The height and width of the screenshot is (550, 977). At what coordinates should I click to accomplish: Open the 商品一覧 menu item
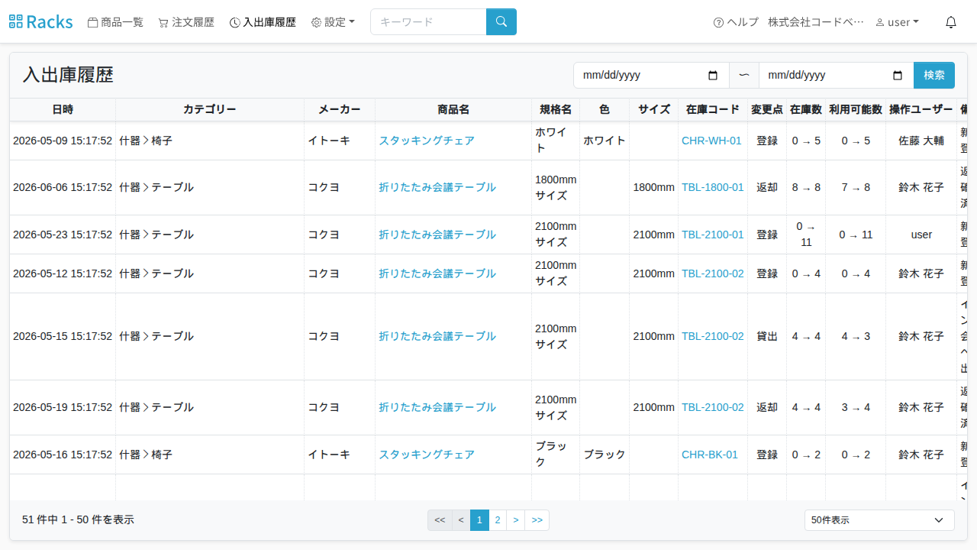click(x=115, y=22)
